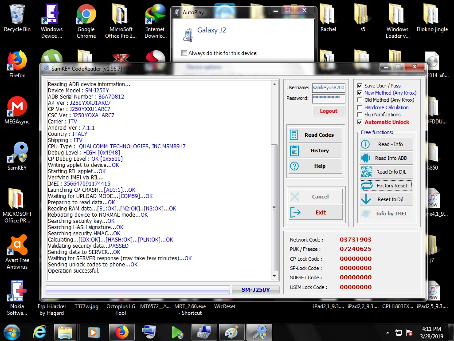This screenshot has height=341, width=454.
Task: Click the Read - Info free function
Action: [x=386, y=144]
